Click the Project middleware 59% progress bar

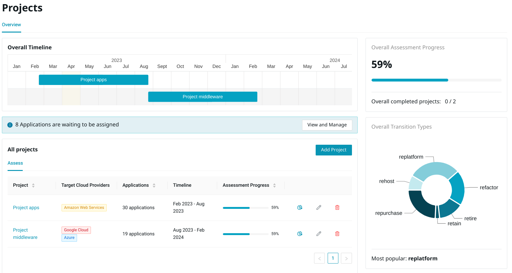point(246,234)
